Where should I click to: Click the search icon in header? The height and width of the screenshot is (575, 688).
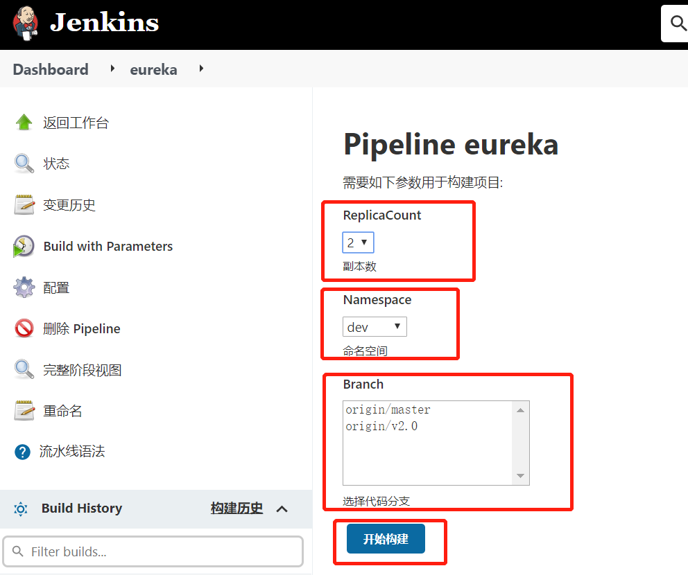click(x=678, y=24)
